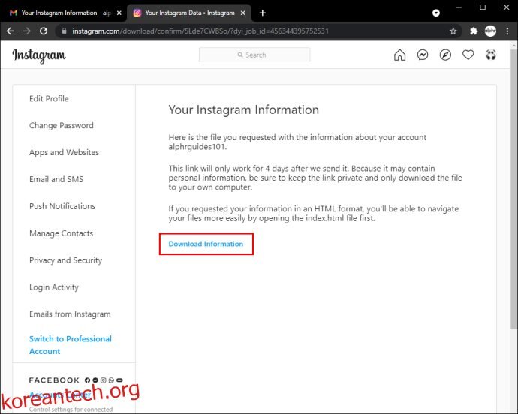Screen dimensions: 518x414
Task: Open a new browser tab
Action: pos(263,13)
